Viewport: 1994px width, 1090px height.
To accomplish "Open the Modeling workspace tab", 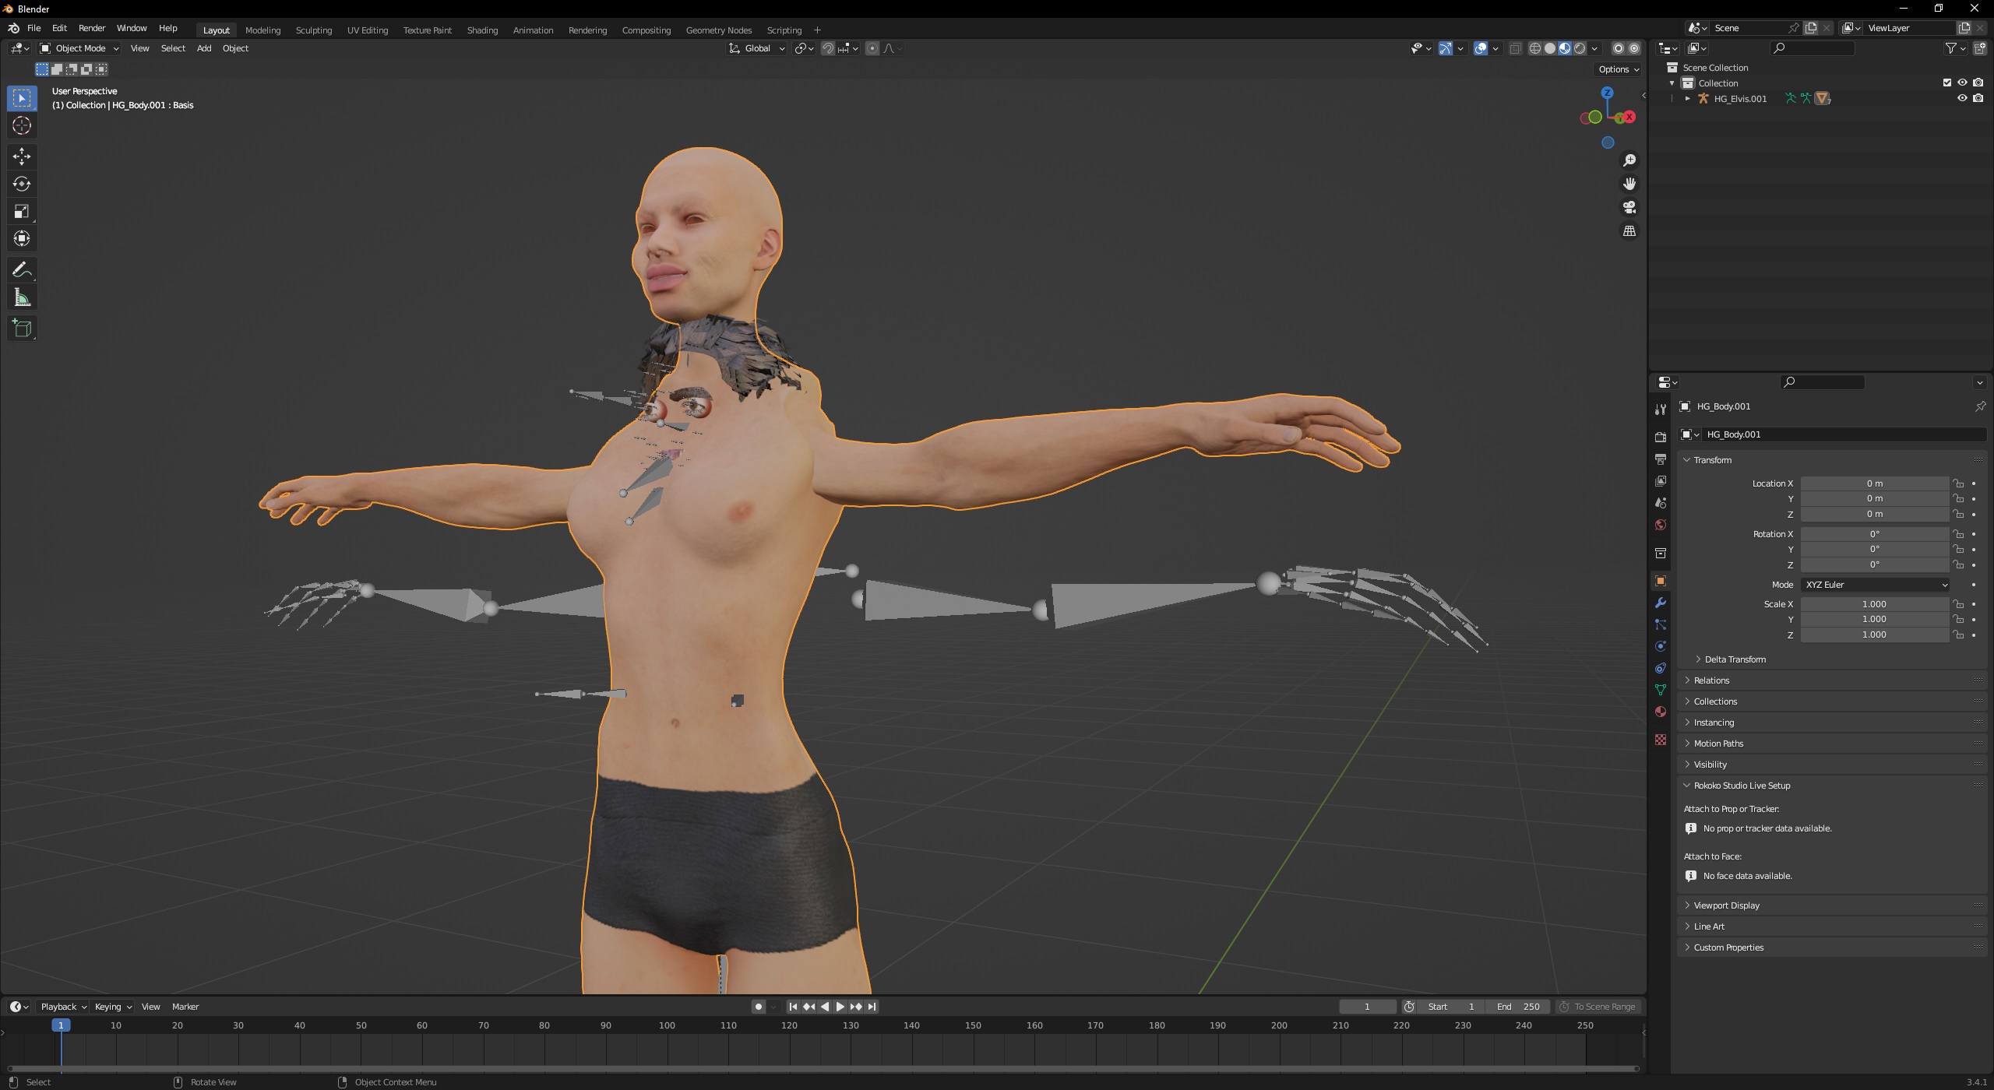I will [x=262, y=30].
